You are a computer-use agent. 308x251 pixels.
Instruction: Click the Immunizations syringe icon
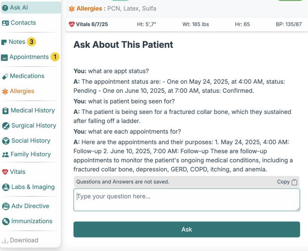(x=6, y=221)
